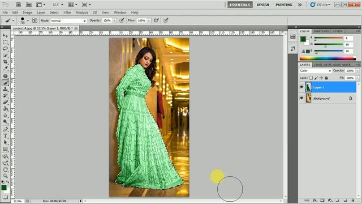This screenshot has width=362, height=204.
Task: Hide Layer 1 with eye icon
Action: click(x=301, y=87)
